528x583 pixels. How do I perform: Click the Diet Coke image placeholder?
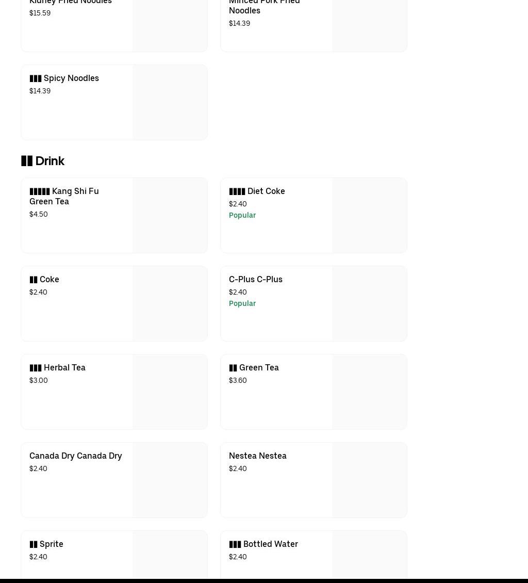point(369,215)
